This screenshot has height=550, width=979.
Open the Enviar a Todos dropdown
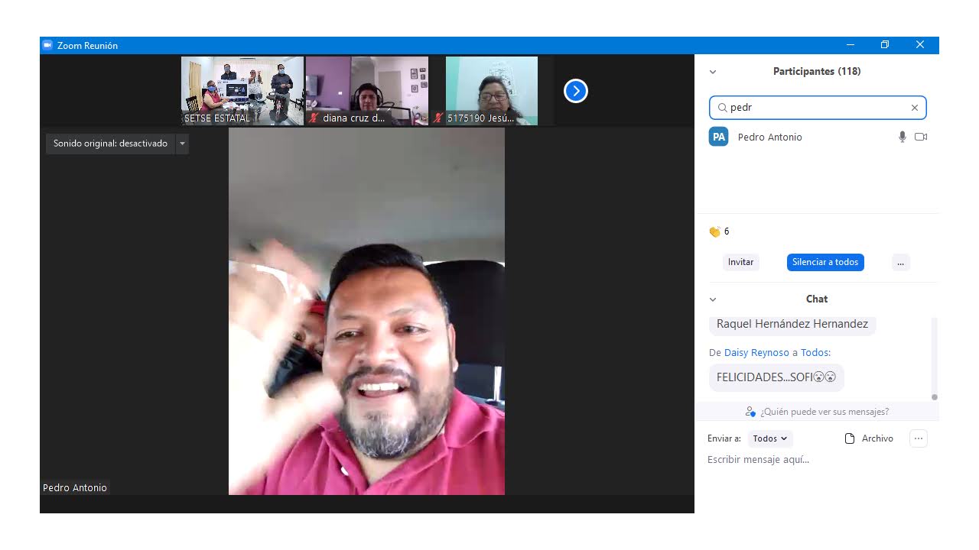click(x=769, y=438)
